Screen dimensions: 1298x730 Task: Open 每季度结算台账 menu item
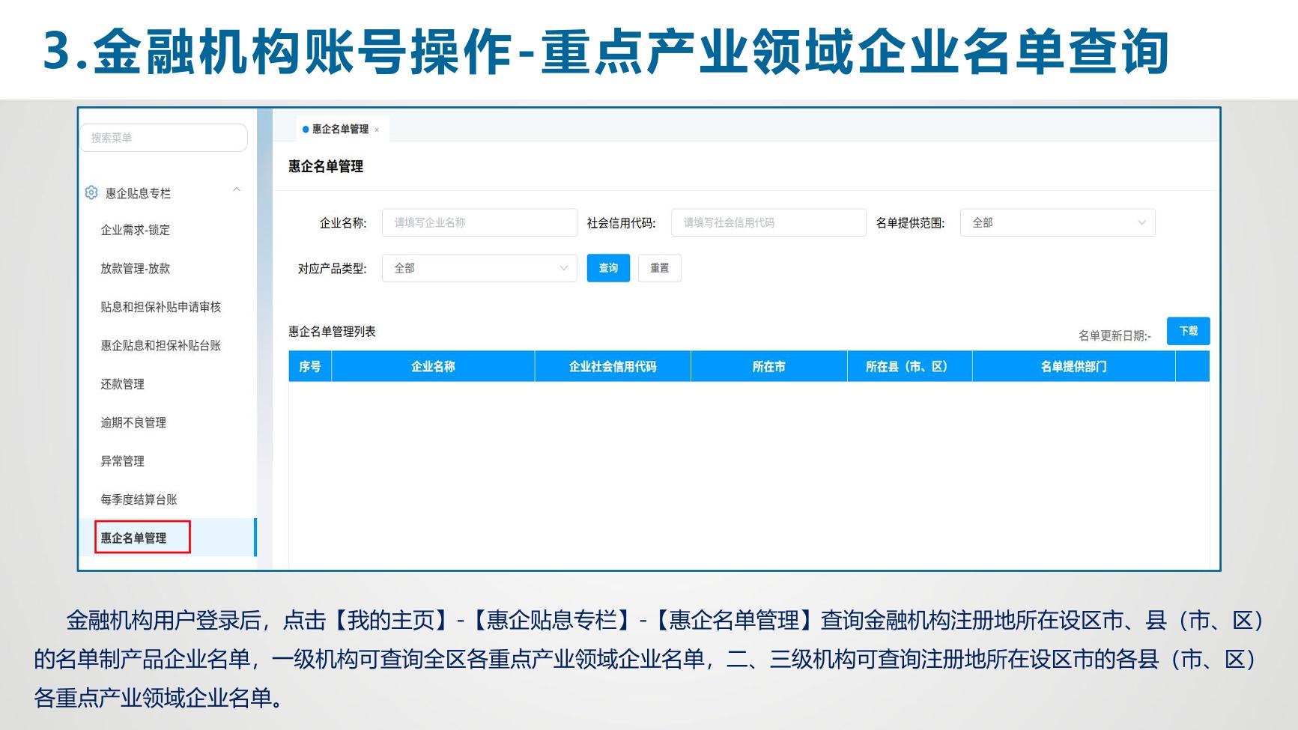point(139,499)
